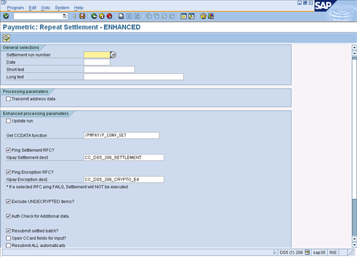Uncheck the Ping Encryption RFC? checkbox
The image size is (357, 257).
9,172
